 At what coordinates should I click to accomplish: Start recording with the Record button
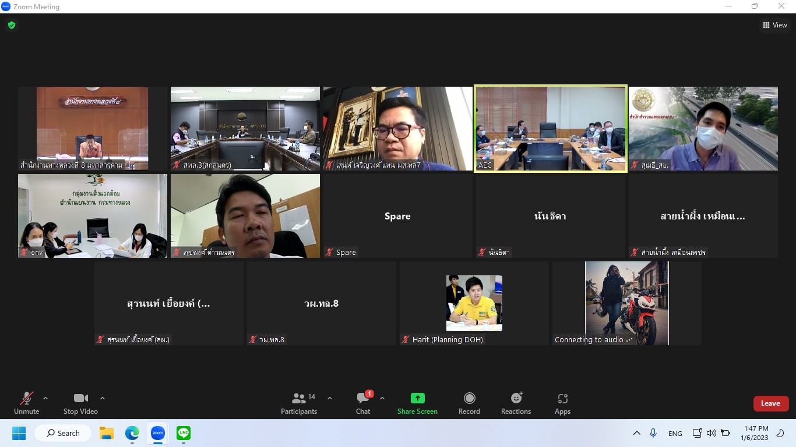click(469, 403)
